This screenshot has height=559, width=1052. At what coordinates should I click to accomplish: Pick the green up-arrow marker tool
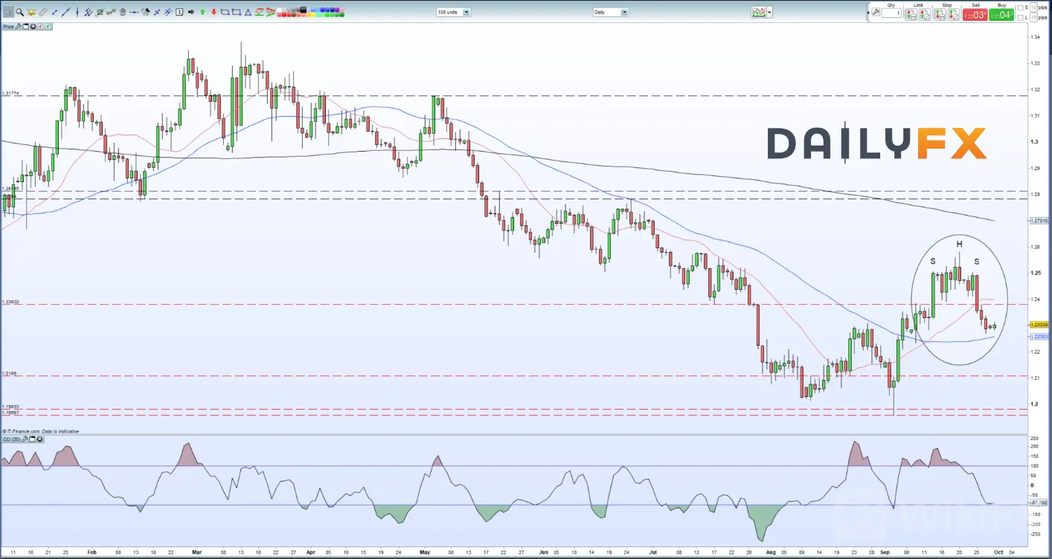pyautogui.click(x=202, y=12)
